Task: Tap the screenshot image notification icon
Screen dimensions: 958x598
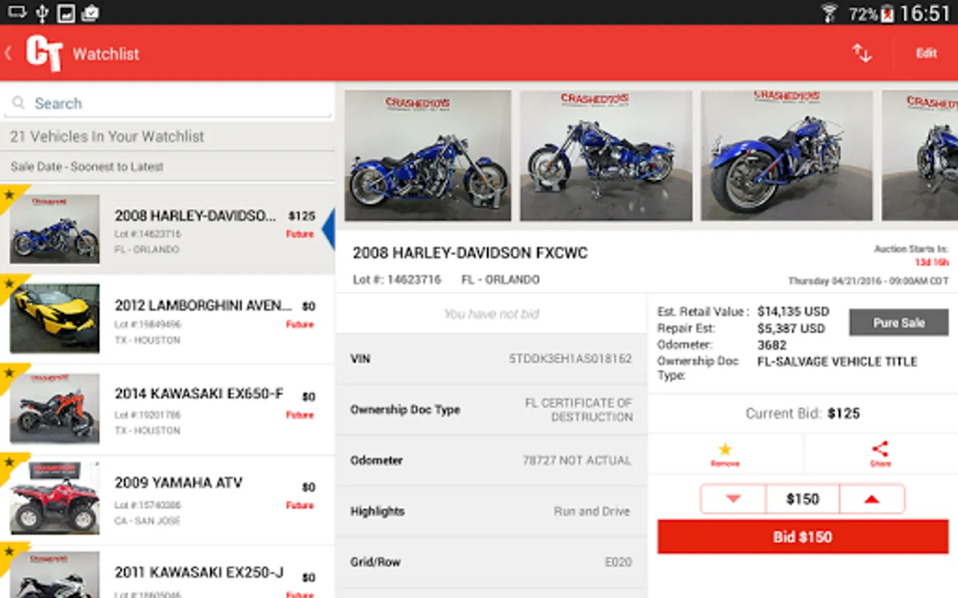Action: tap(66, 13)
